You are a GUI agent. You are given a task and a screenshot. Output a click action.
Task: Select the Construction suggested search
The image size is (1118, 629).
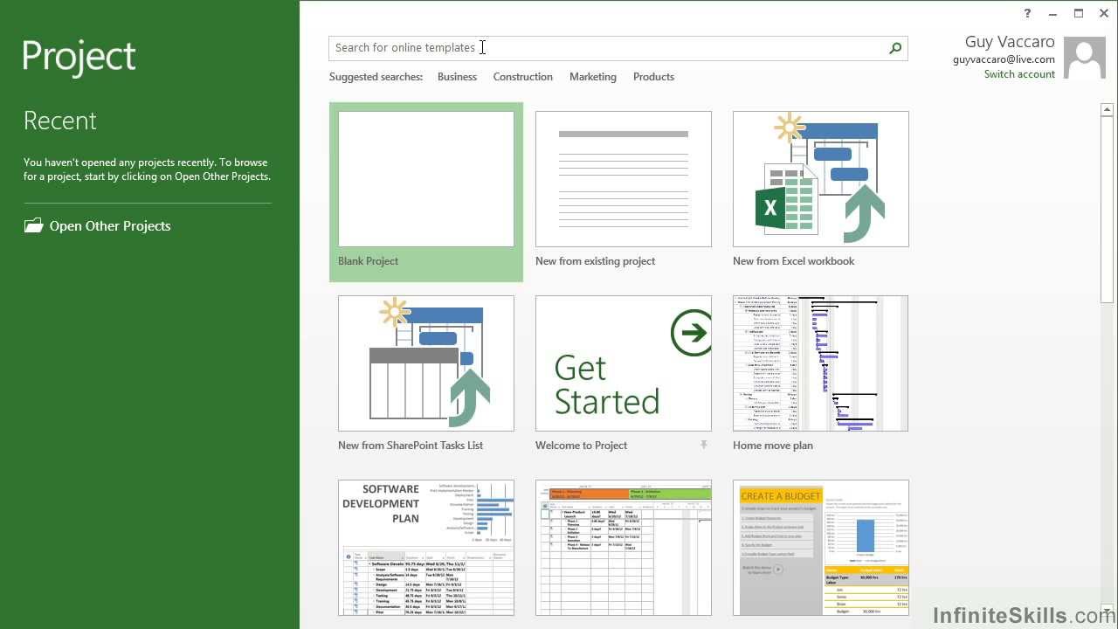click(522, 77)
